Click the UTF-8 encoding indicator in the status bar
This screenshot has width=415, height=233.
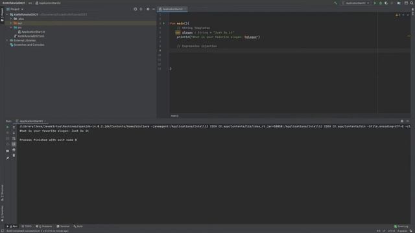point(391,231)
